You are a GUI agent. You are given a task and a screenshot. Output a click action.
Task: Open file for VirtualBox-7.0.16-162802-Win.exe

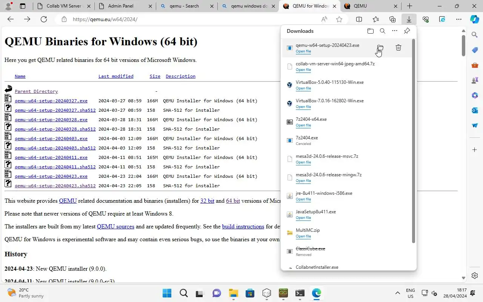(303, 107)
